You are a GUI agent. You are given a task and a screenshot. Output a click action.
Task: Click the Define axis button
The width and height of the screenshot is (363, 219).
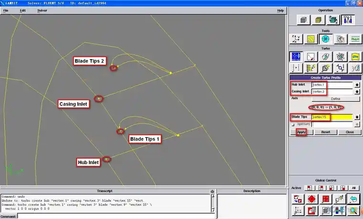(x=336, y=99)
